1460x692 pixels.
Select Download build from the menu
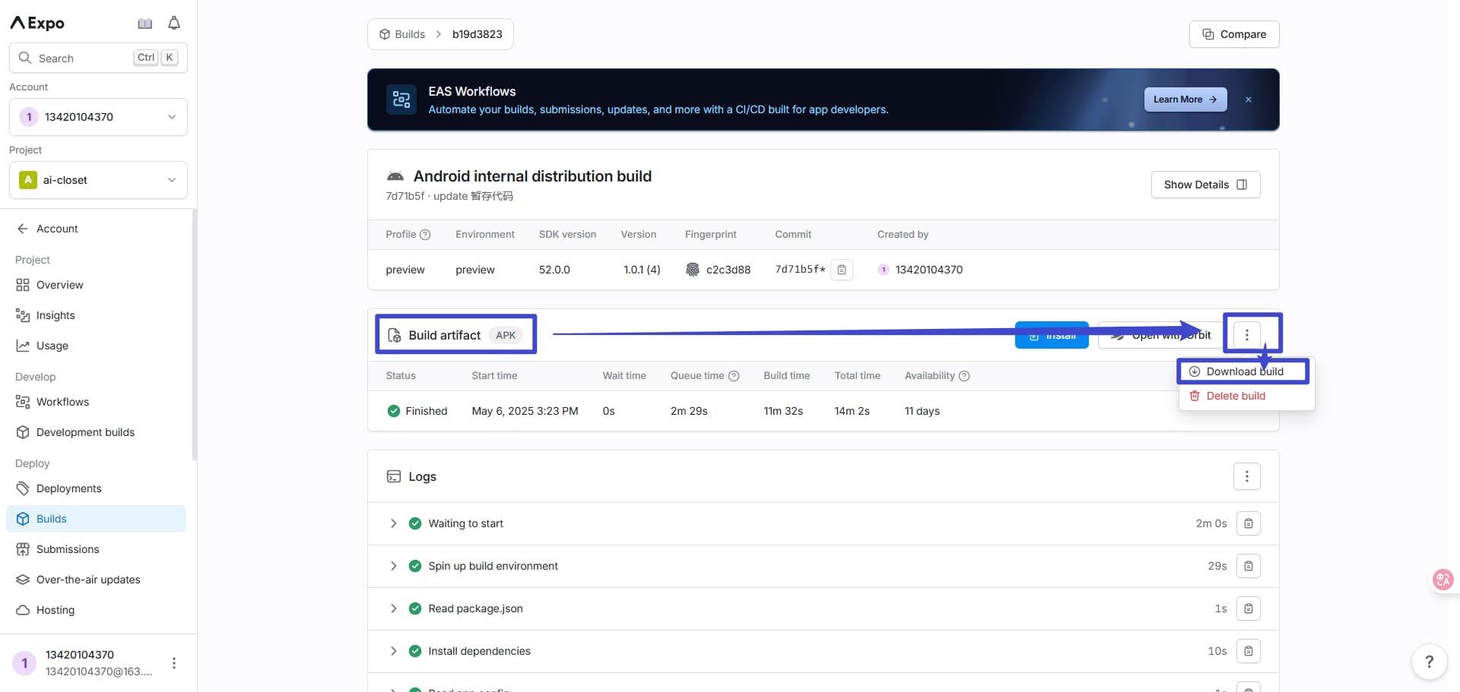pyautogui.click(x=1243, y=371)
